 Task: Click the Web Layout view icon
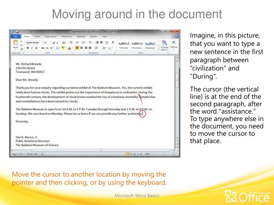[x=134, y=154]
